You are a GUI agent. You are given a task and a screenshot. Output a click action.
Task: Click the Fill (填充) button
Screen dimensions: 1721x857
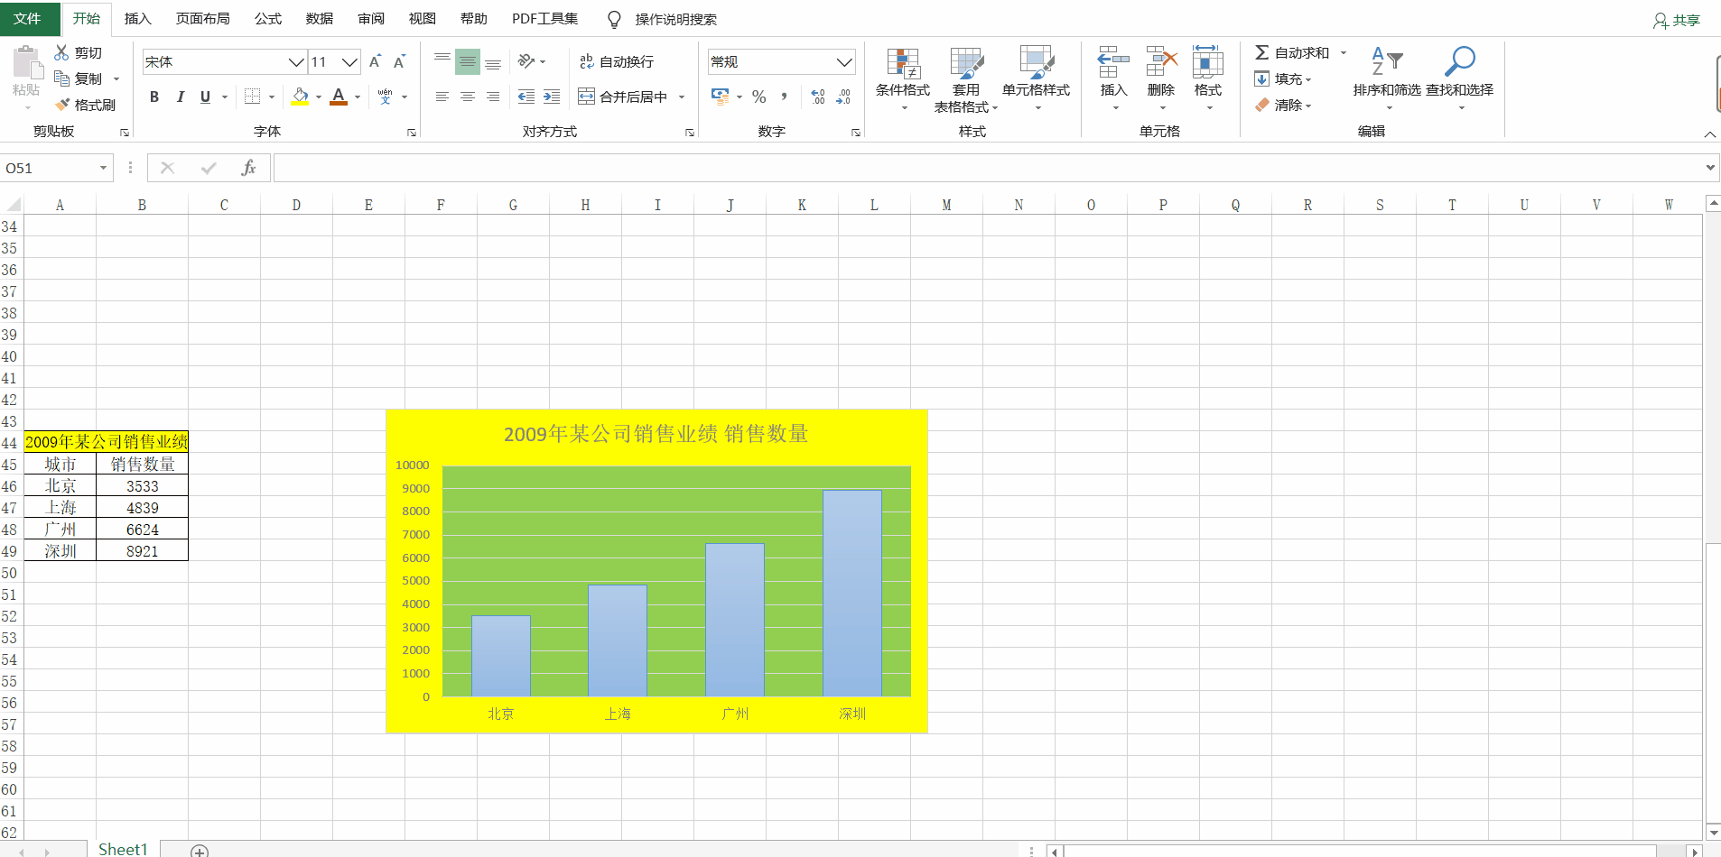point(1283,78)
